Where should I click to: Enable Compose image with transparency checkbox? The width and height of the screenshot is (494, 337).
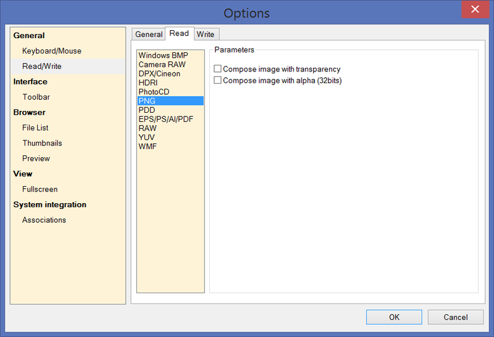click(217, 70)
